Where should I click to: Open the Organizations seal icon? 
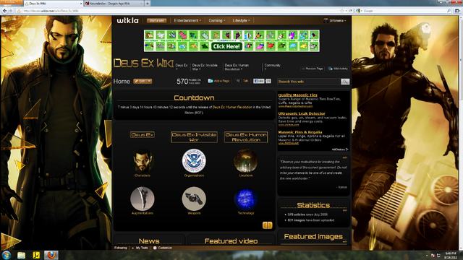pyautogui.click(x=194, y=160)
